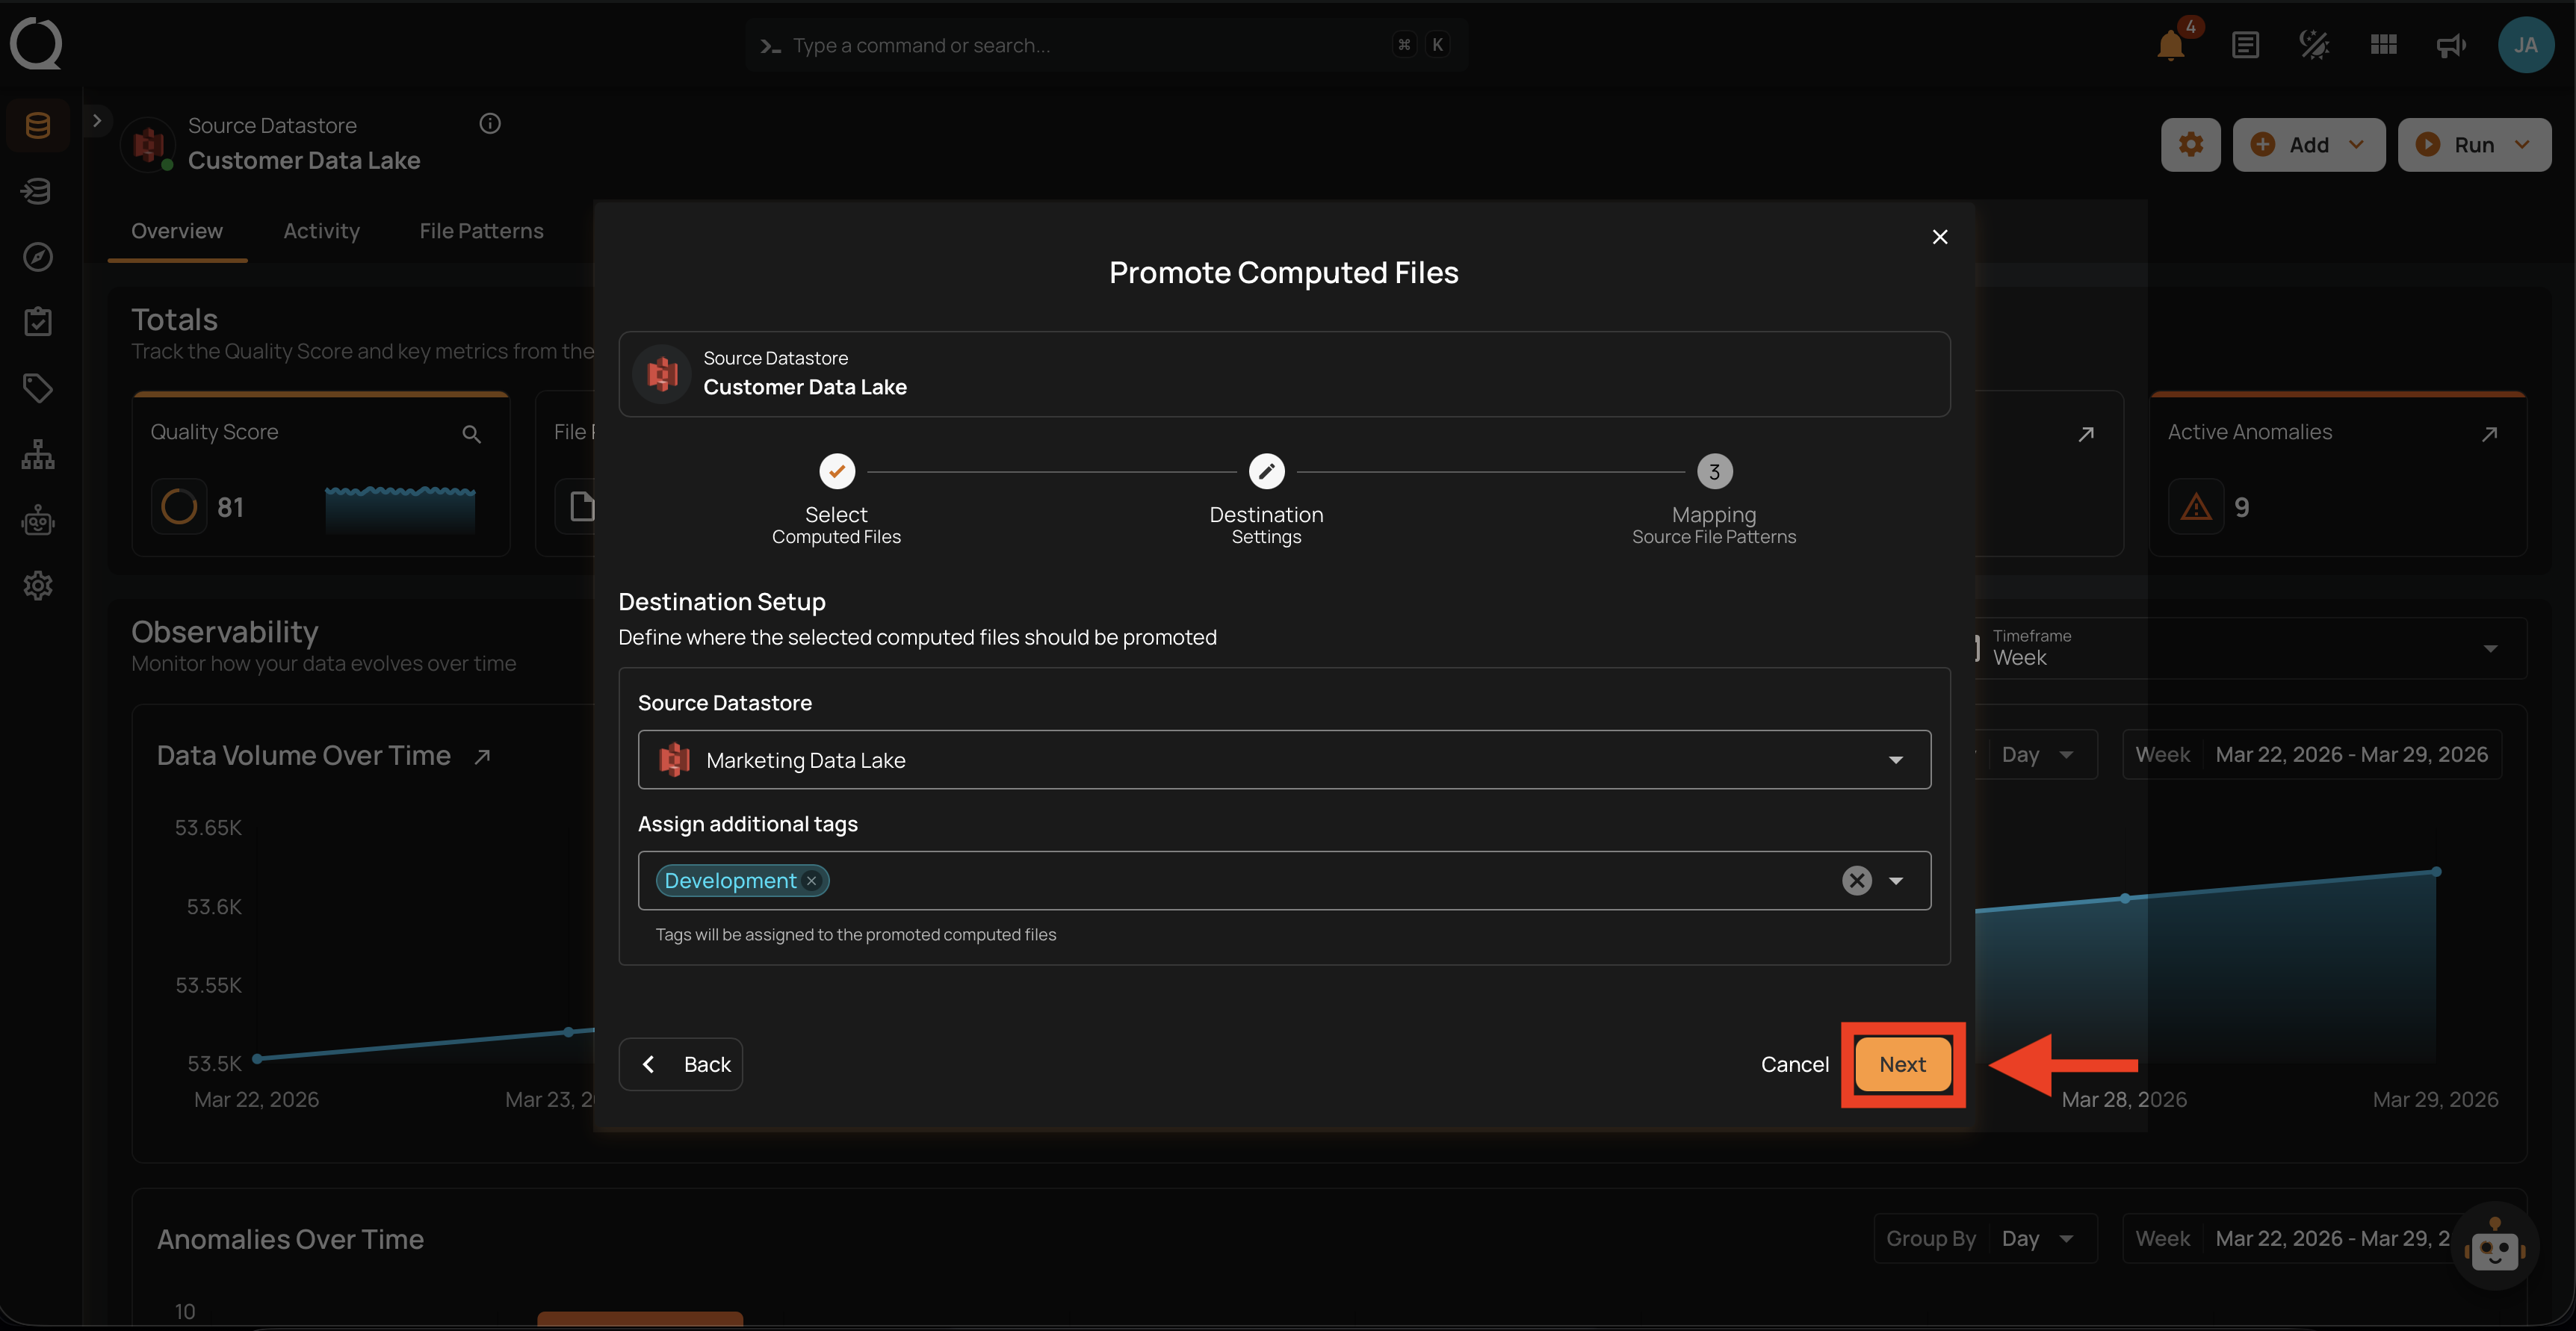2576x1331 pixels.
Task: Clear all tags with the circled X
Action: [1857, 881]
